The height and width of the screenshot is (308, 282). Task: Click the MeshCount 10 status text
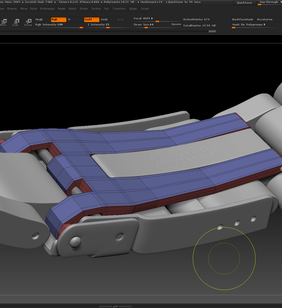click(x=151, y=2)
